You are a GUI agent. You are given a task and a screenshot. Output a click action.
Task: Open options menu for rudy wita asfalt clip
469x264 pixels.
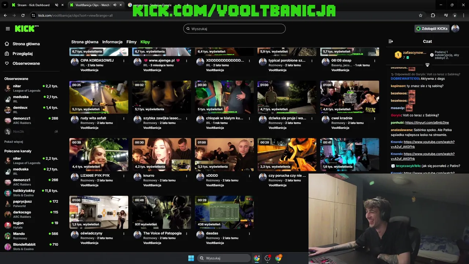coord(123,118)
